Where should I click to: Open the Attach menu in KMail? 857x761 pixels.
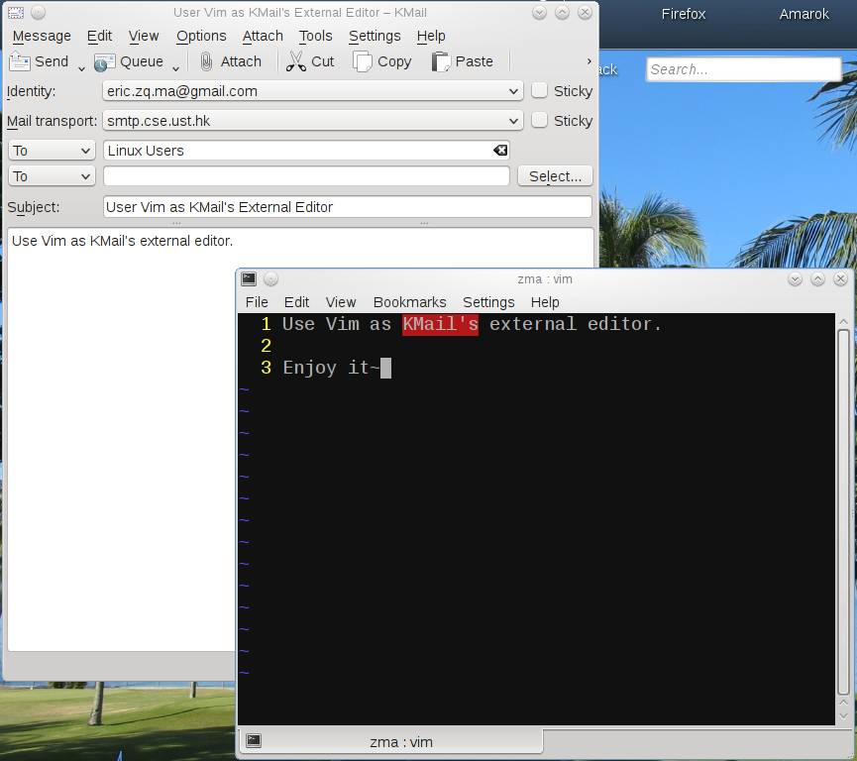263,36
